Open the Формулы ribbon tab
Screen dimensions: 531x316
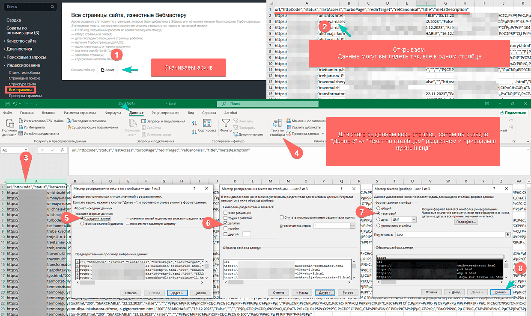(113, 113)
